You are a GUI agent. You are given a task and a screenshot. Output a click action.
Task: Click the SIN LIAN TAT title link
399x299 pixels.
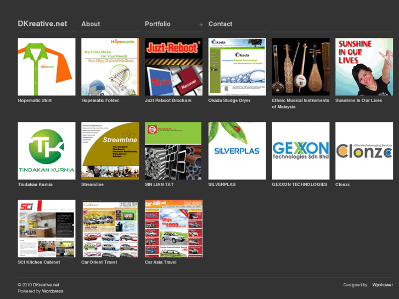[x=159, y=184]
